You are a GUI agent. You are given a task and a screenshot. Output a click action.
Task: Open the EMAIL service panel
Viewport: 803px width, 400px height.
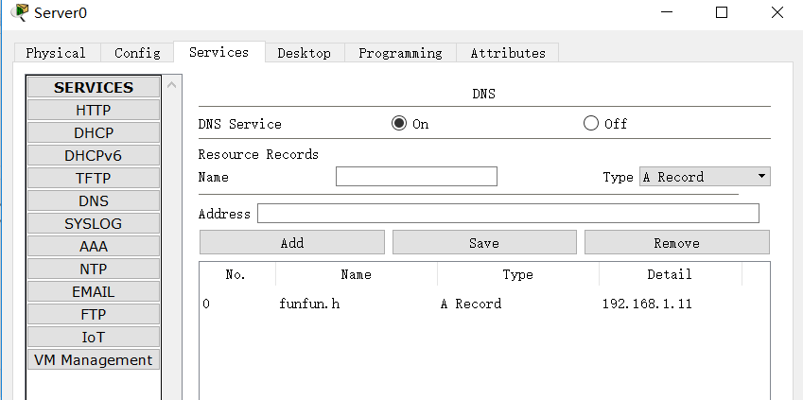[x=94, y=291]
